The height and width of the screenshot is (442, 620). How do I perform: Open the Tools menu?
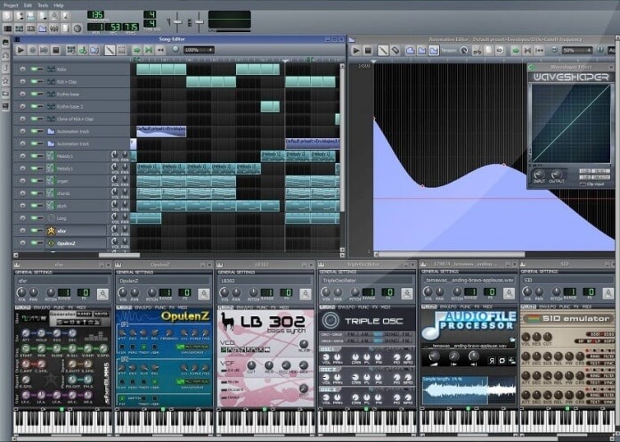point(43,5)
